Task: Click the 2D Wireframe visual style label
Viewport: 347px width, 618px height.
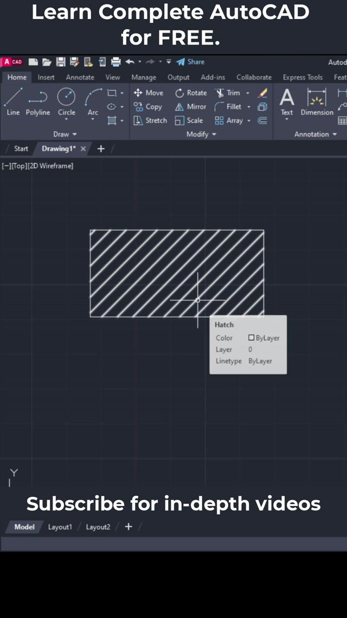Action: pos(56,166)
